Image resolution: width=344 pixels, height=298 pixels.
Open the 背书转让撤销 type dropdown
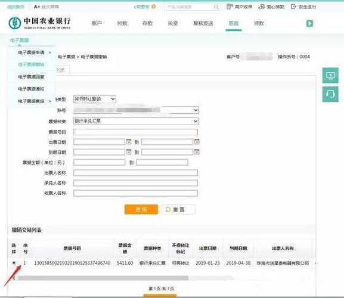(x=95, y=99)
